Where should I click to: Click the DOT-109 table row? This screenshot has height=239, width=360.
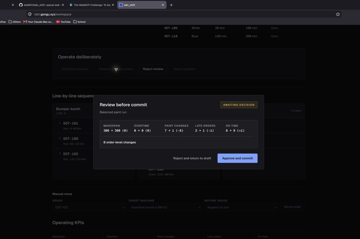234,28
